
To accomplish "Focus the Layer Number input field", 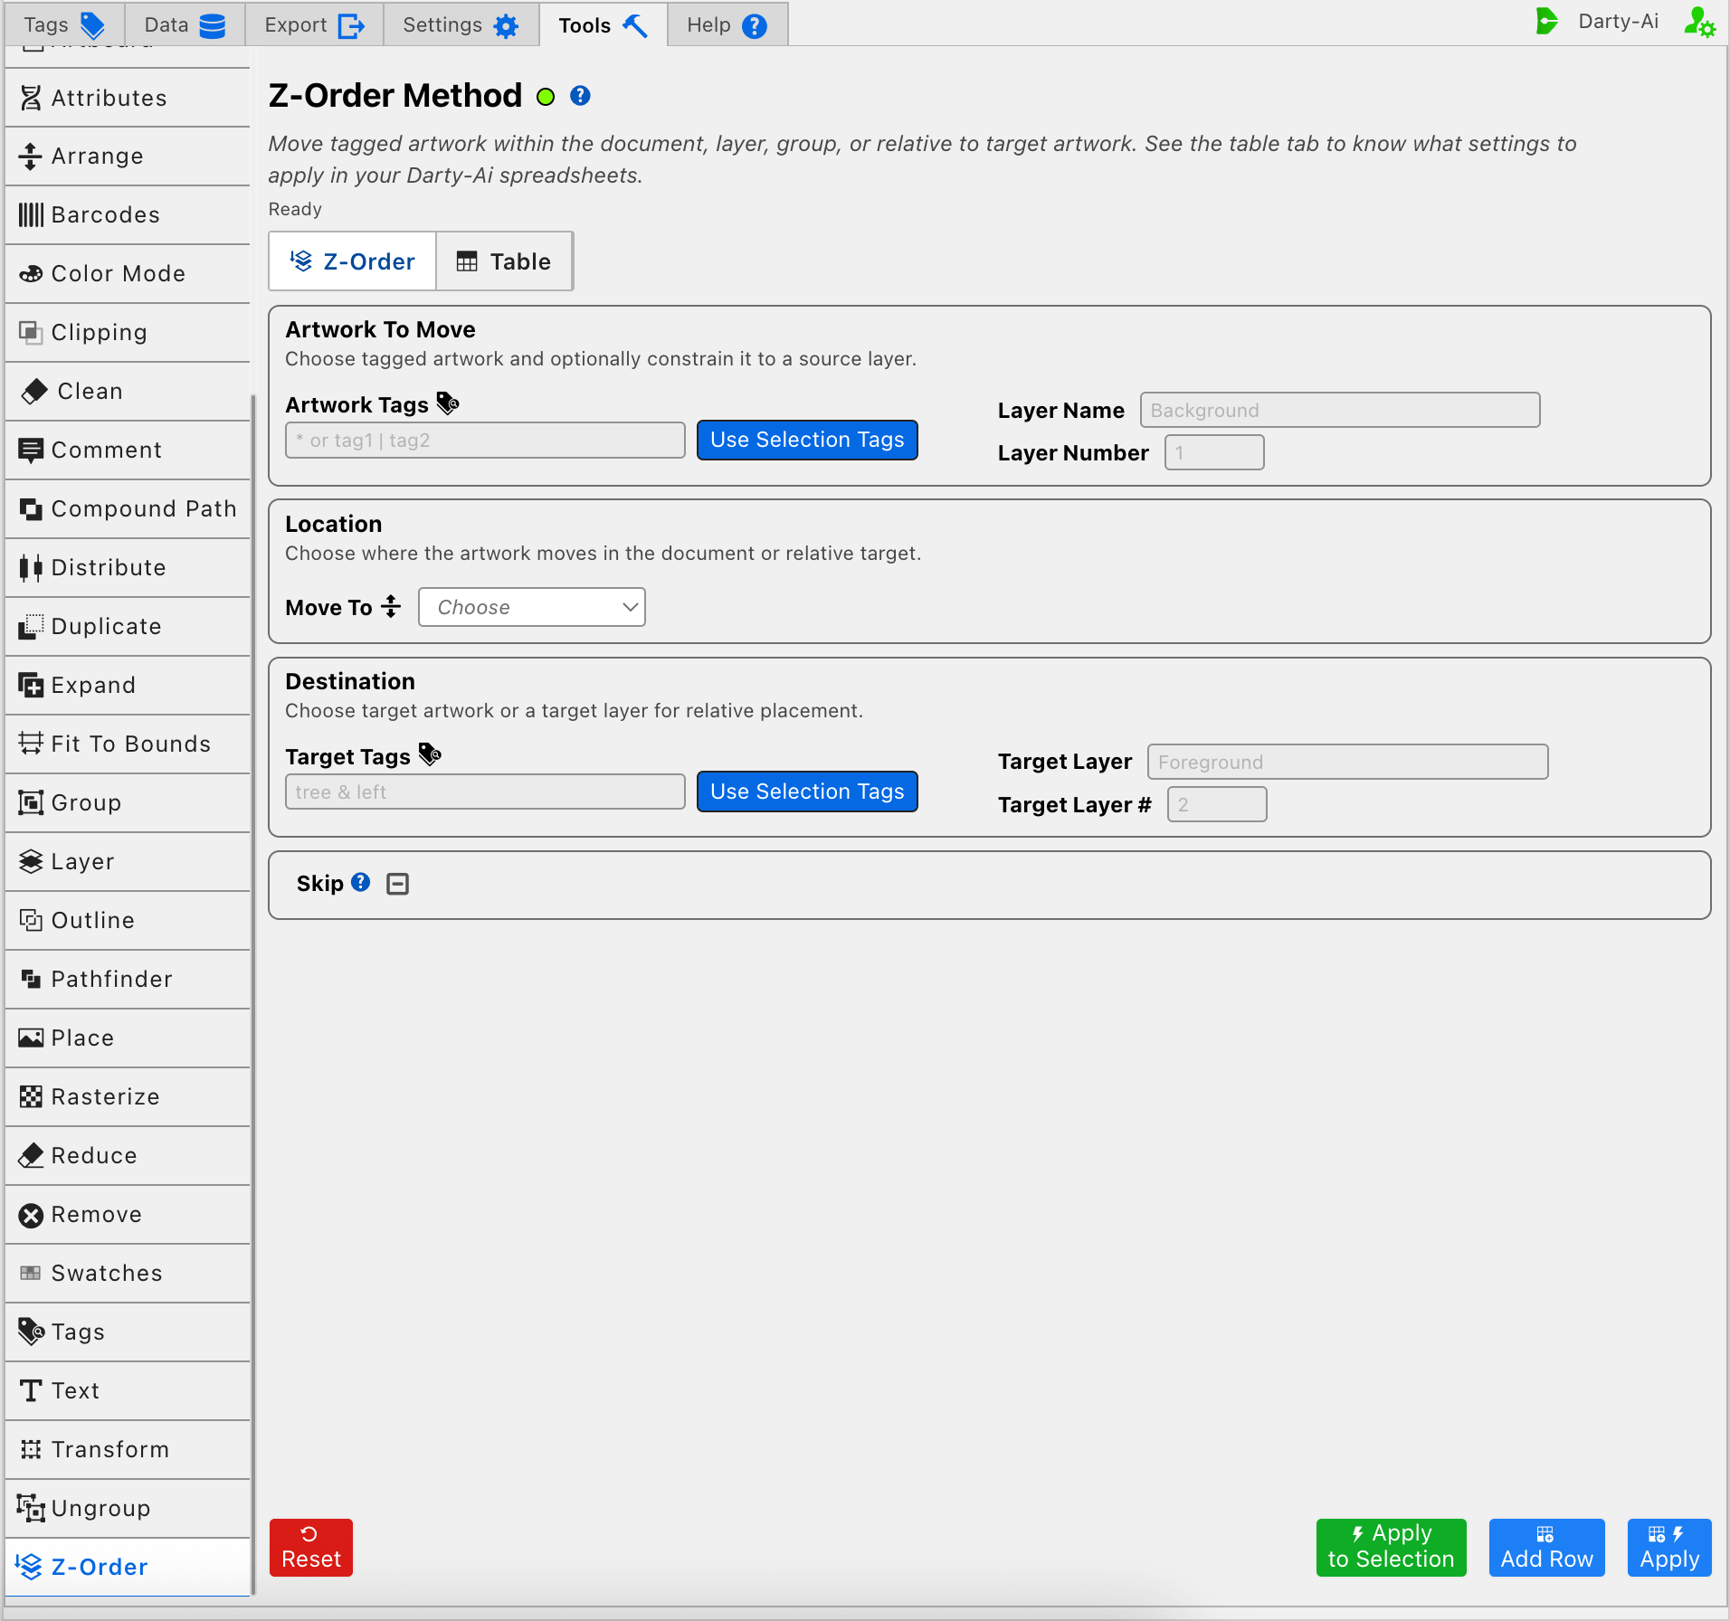I will coord(1214,452).
